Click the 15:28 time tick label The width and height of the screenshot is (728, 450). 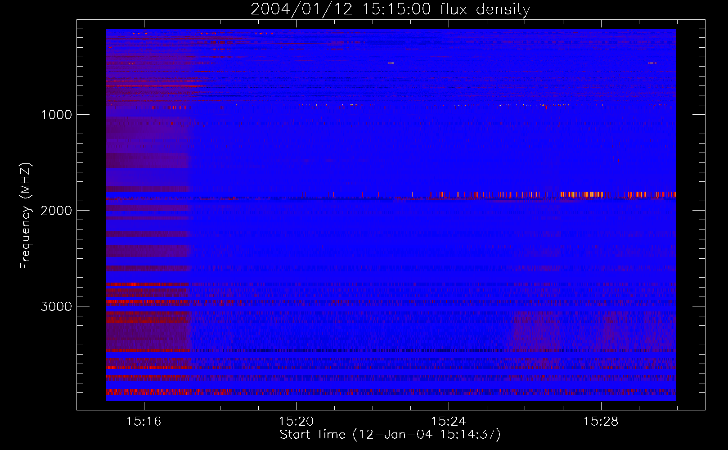click(x=601, y=422)
